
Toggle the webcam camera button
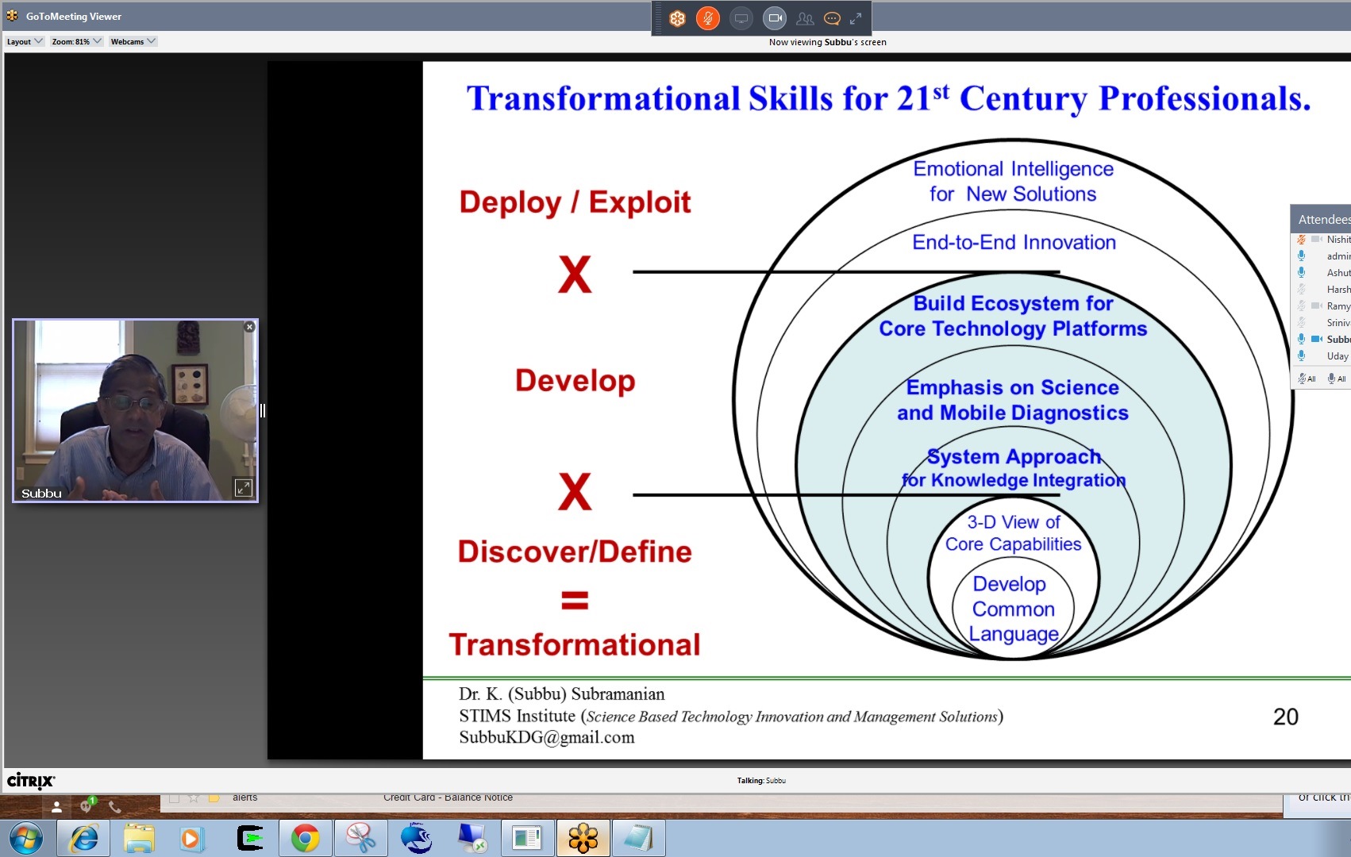tap(775, 18)
